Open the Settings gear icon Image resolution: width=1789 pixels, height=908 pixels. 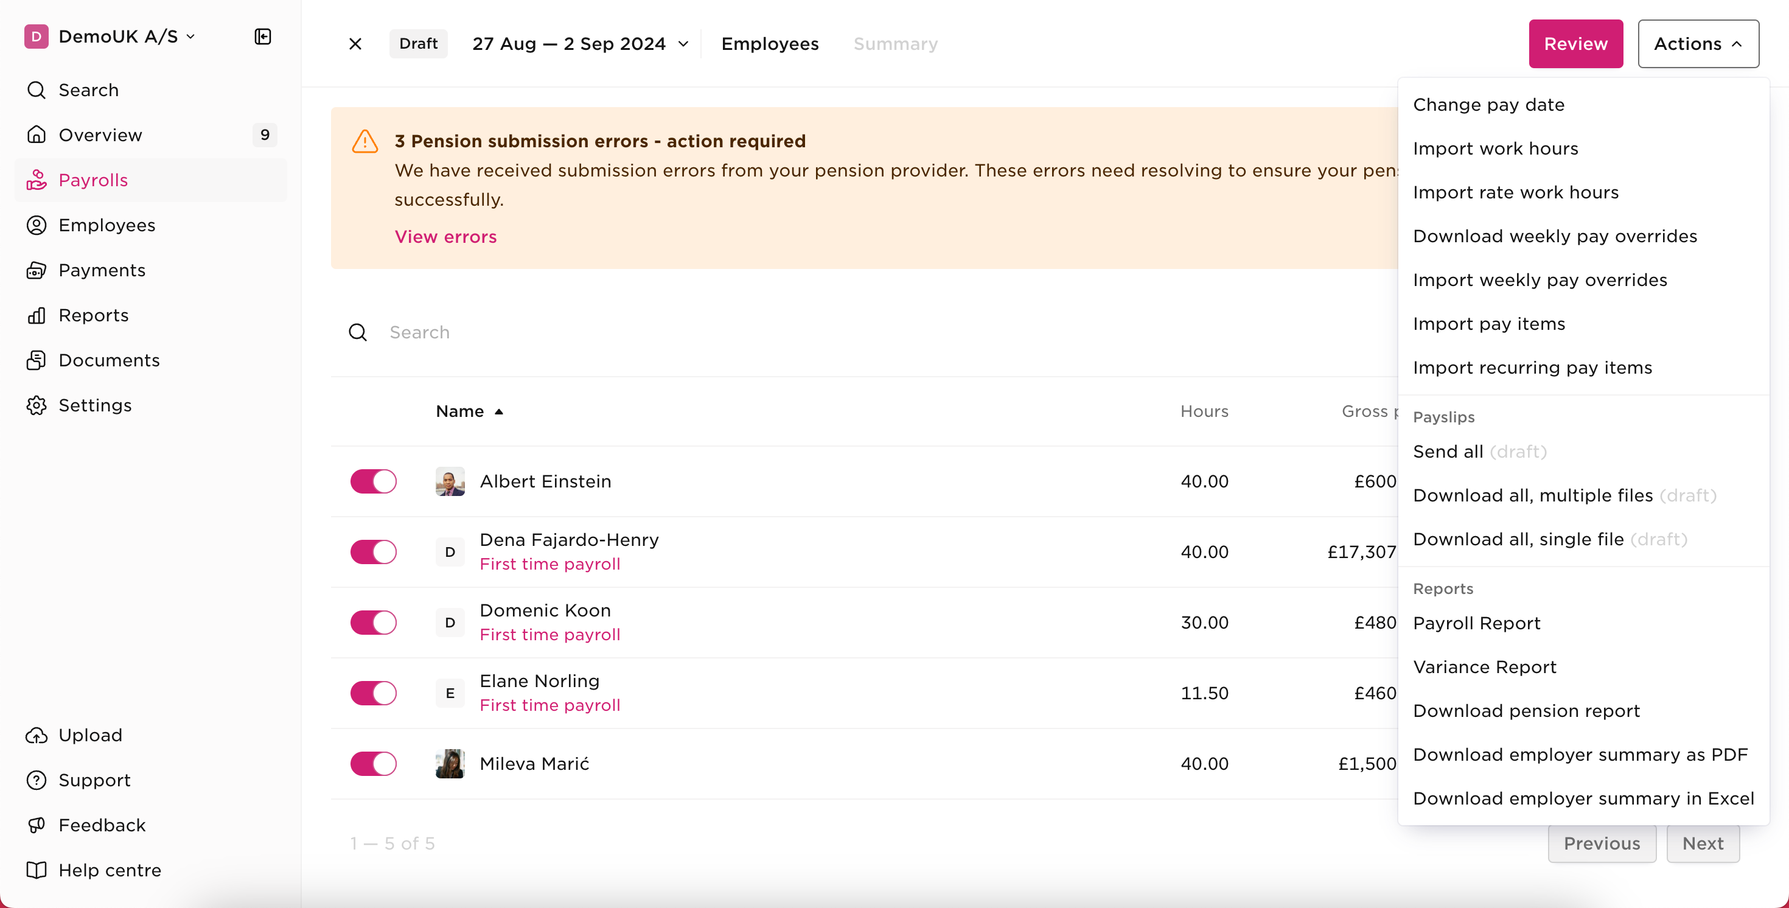point(37,405)
